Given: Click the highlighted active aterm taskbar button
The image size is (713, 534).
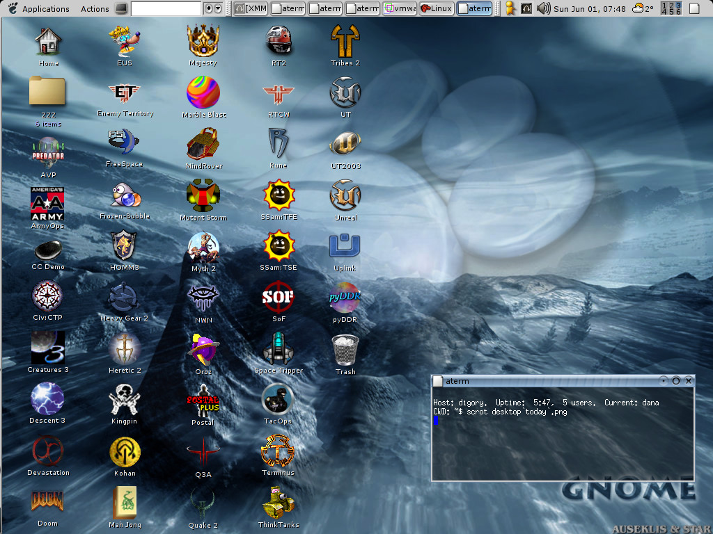Looking at the screenshot, I should (474, 8).
